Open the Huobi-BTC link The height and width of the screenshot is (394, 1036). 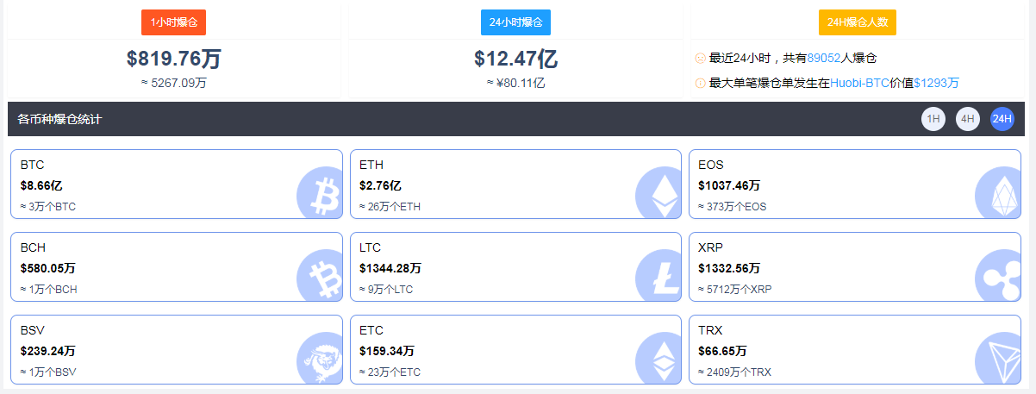tap(859, 84)
